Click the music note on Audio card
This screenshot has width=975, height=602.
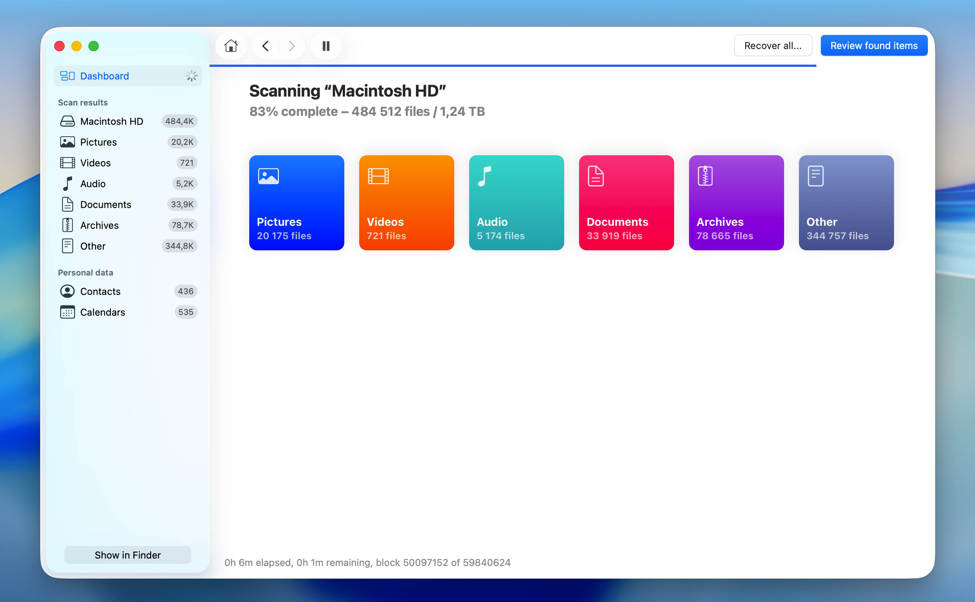coord(484,176)
